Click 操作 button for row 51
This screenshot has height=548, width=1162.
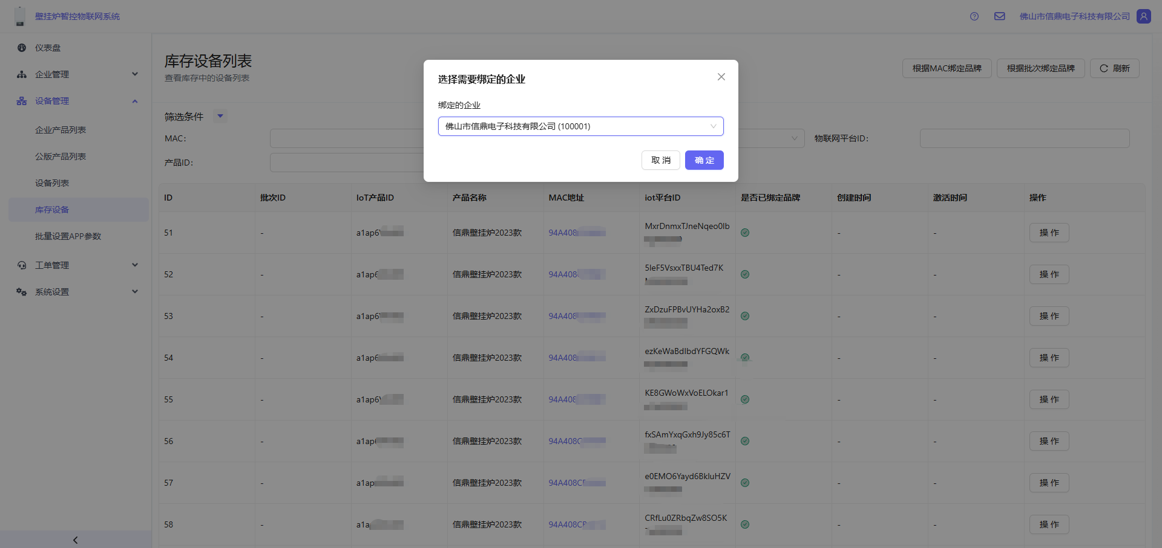[x=1049, y=233]
